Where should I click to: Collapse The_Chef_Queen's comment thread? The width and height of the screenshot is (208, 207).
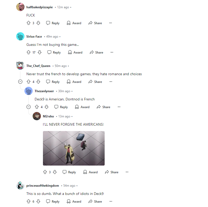click(20, 82)
